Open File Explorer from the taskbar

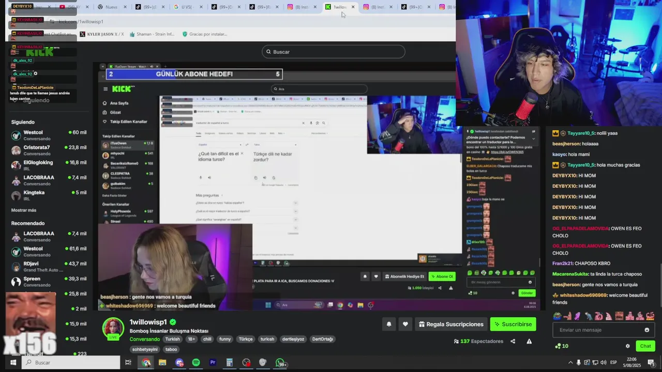[x=162, y=363]
